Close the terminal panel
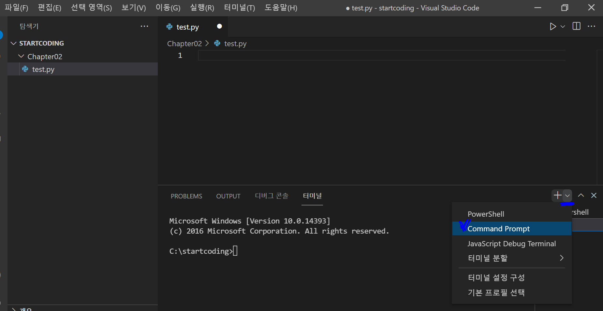603x311 pixels. click(x=594, y=195)
